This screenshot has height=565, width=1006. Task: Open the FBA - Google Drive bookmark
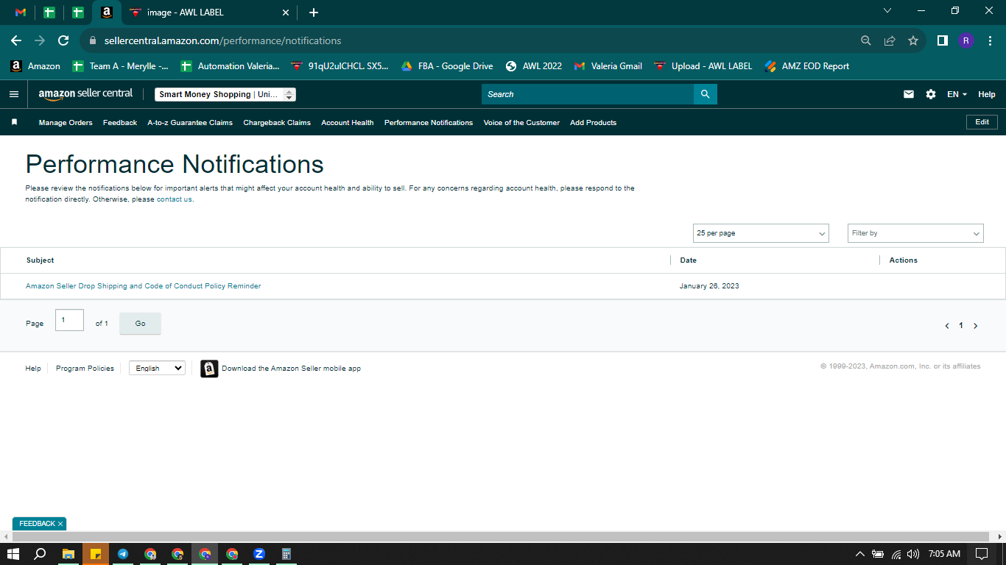tap(446, 66)
